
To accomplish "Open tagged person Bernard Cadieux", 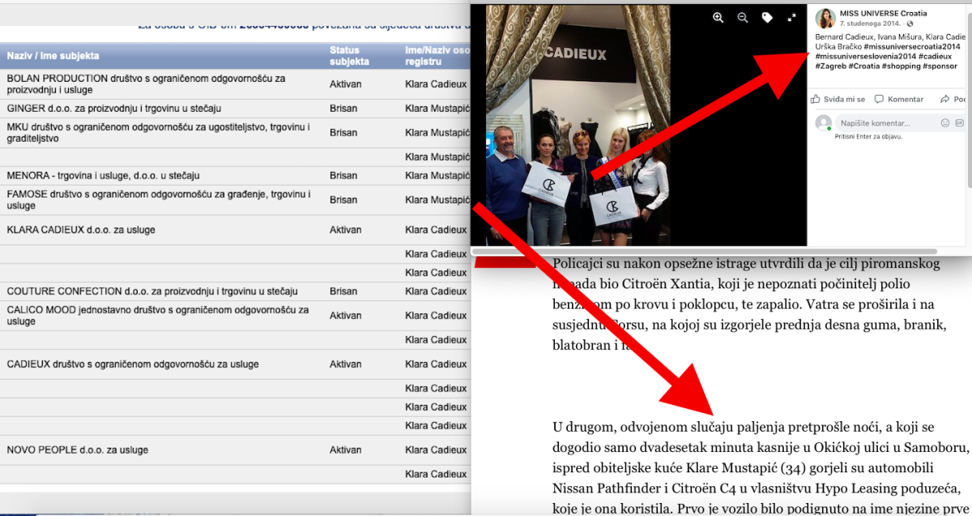I will pyautogui.click(x=845, y=36).
